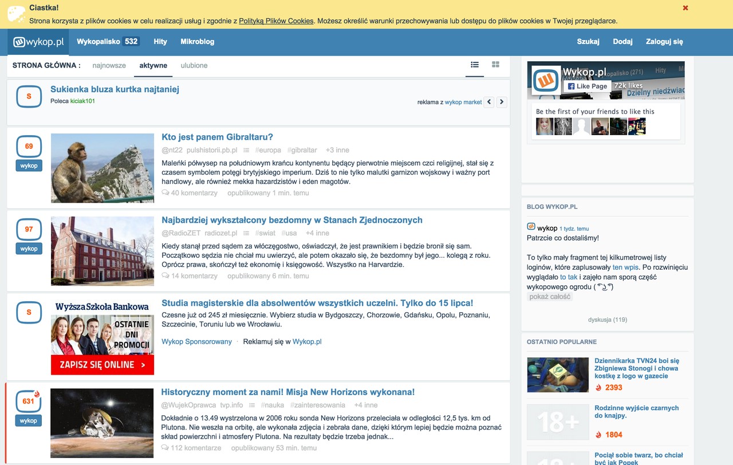733x465 pixels.
Task: Click the 69 vote counter
Action: click(x=29, y=146)
